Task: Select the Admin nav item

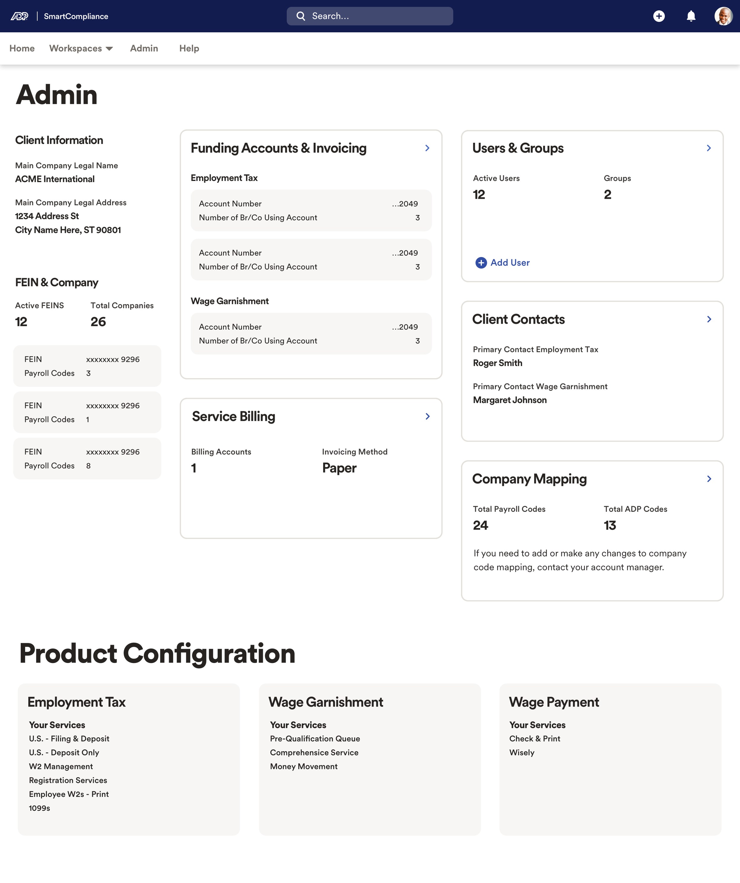Action: coord(144,48)
